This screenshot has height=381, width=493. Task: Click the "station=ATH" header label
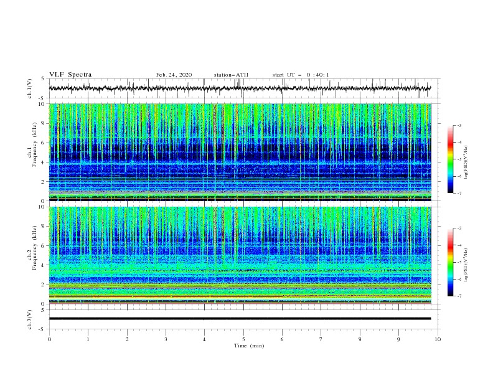pos(231,75)
